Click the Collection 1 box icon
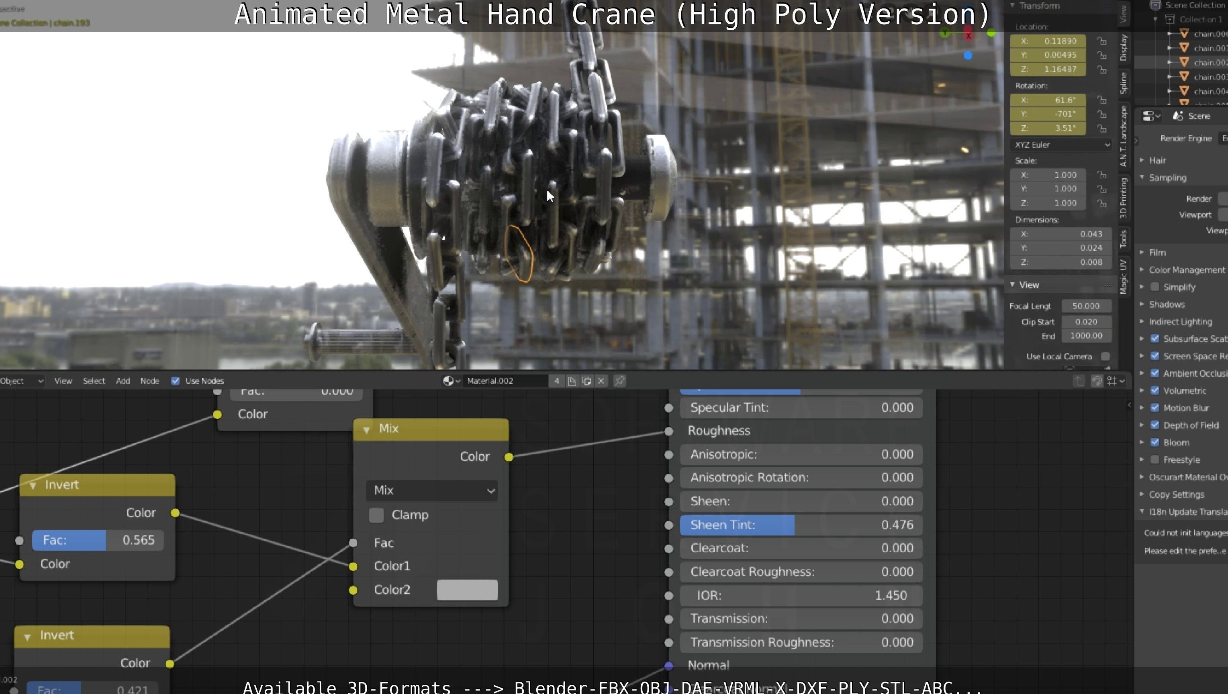Screen dimensions: 1228x694 pos(1169,20)
